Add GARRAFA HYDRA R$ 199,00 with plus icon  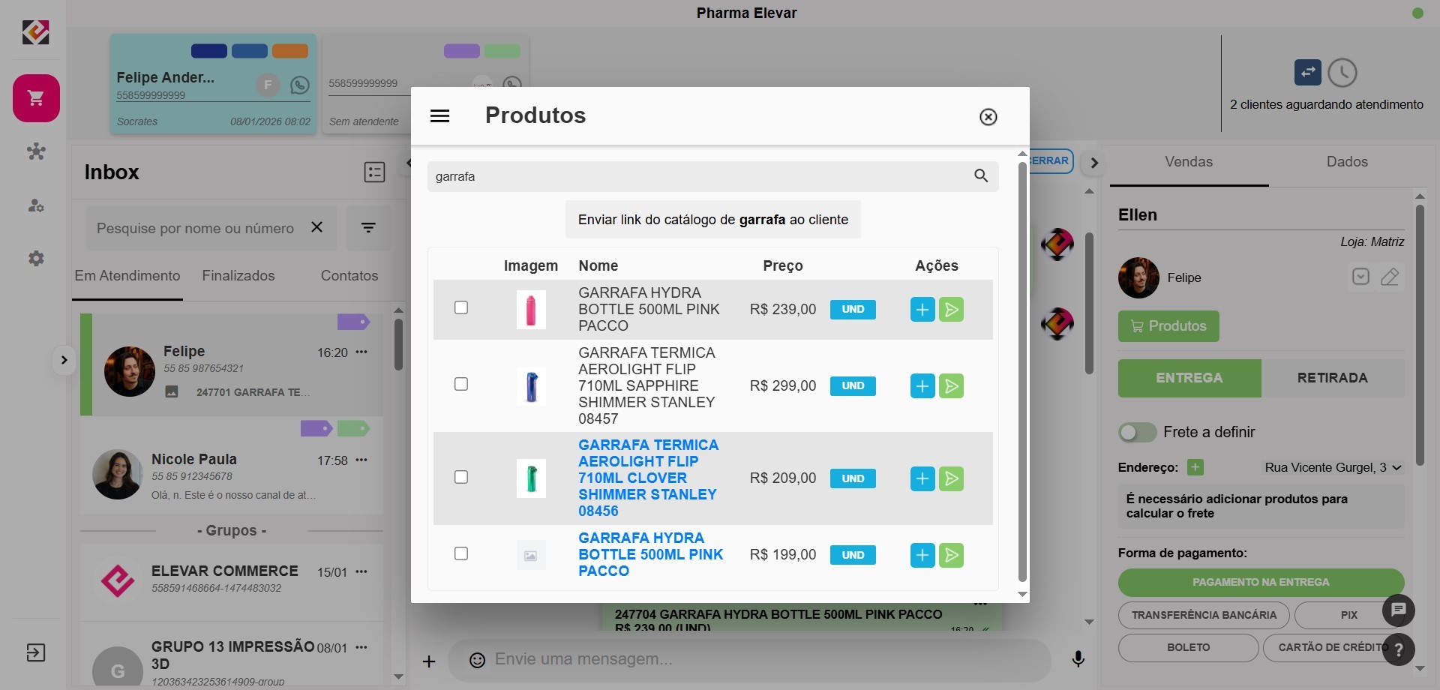(x=922, y=555)
